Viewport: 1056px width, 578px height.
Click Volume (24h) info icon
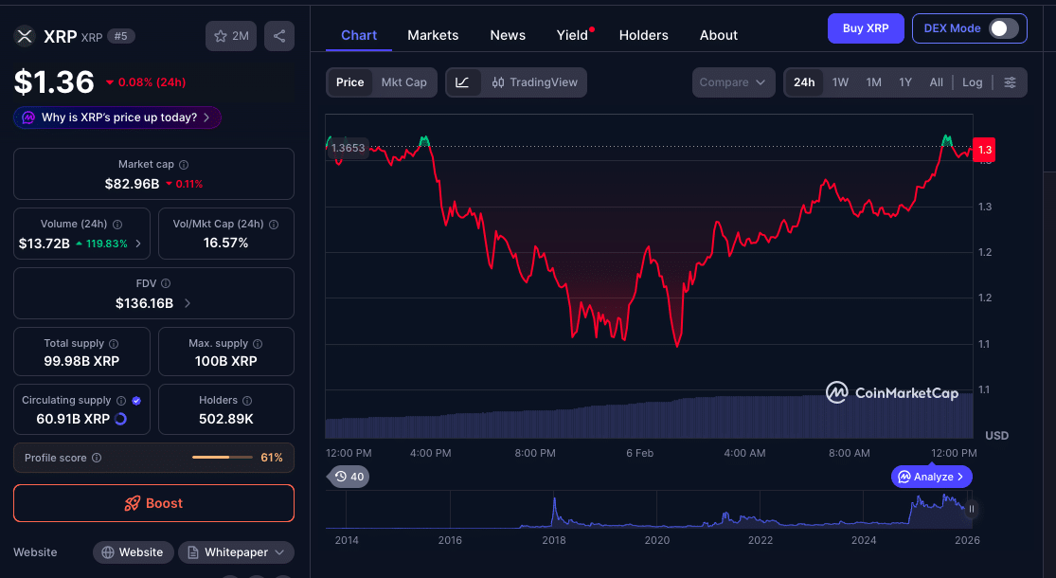click(x=117, y=225)
